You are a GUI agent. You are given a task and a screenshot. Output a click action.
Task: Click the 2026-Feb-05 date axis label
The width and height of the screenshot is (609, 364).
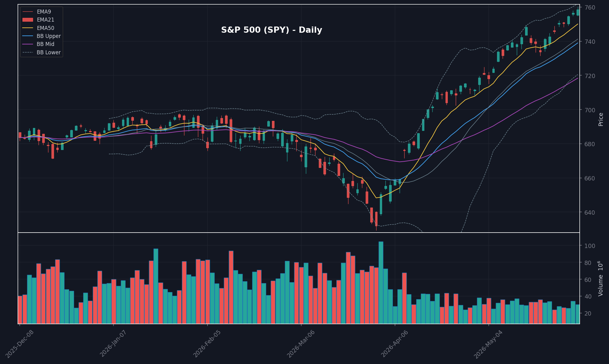pyautogui.click(x=207, y=344)
